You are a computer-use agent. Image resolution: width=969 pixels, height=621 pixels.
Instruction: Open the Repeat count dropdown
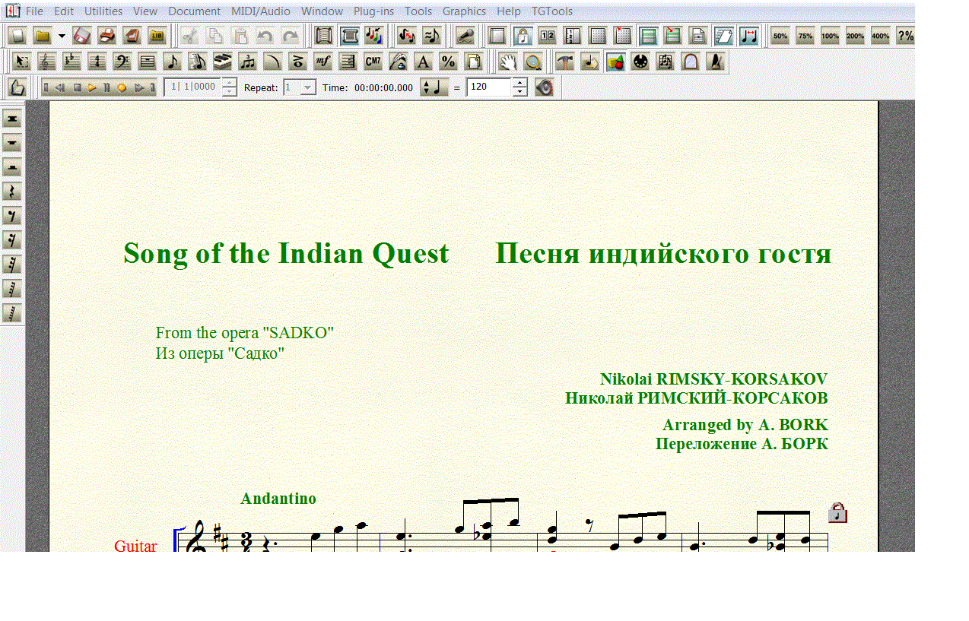pyautogui.click(x=308, y=87)
